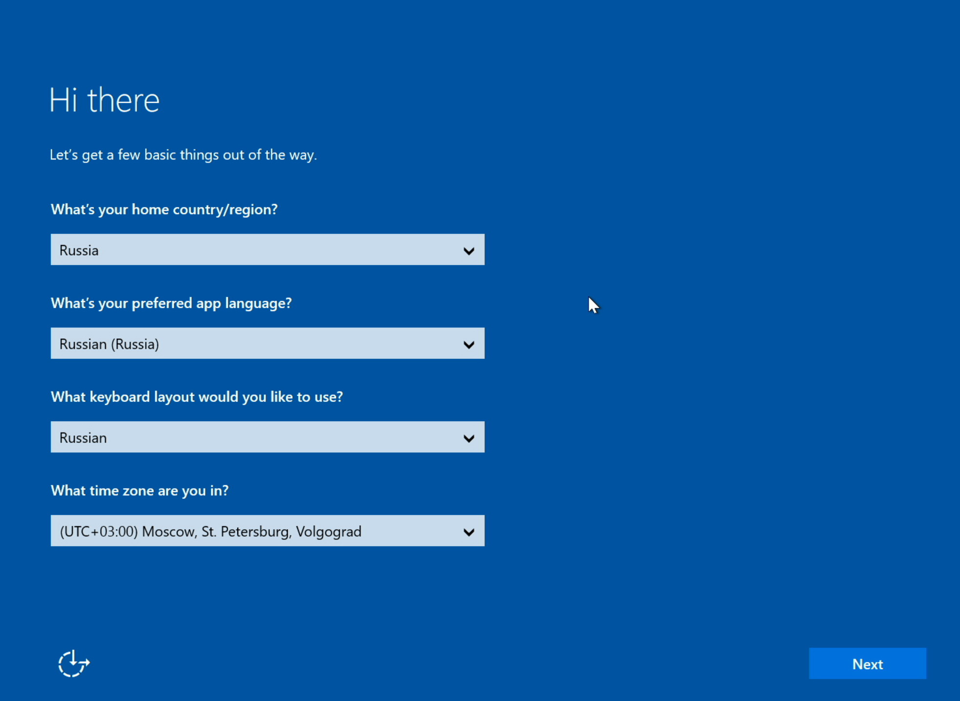Open the time zone combo box
Image resolution: width=960 pixels, height=701 pixels.
click(x=267, y=531)
